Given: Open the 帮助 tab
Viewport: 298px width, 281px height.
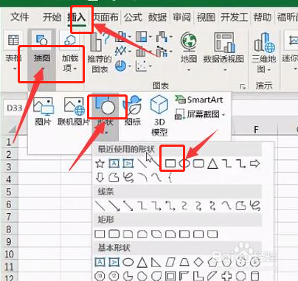Looking at the screenshot, I should [263, 17].
